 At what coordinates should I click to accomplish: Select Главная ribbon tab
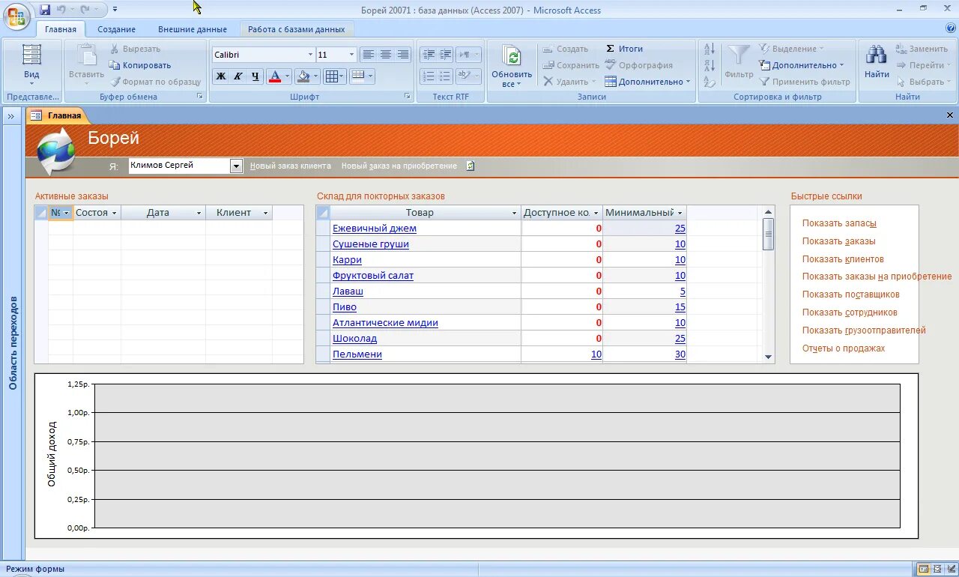(x=61, y=29)
